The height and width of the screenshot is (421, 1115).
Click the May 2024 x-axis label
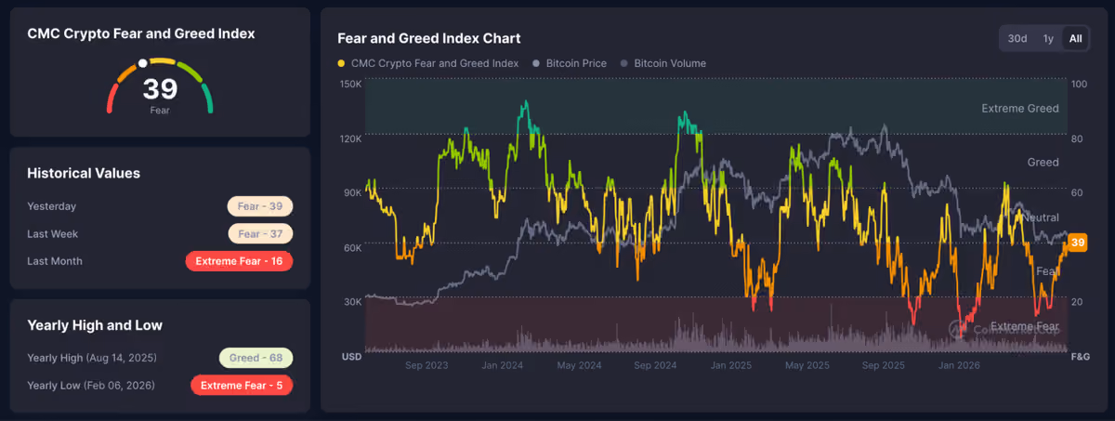pos(579,365)
